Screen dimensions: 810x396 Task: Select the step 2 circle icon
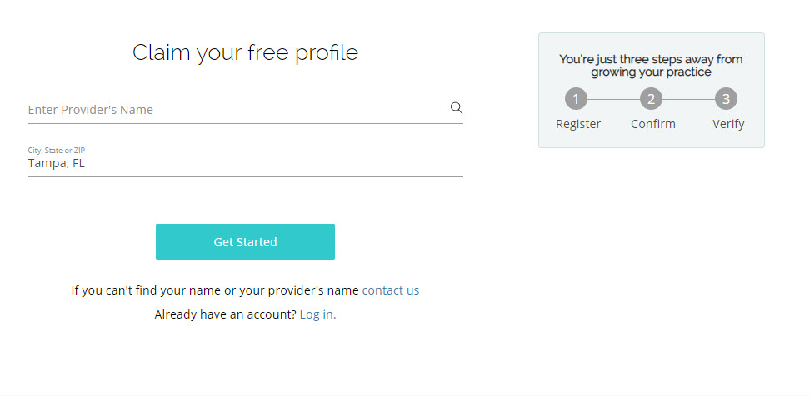(651, 99)
